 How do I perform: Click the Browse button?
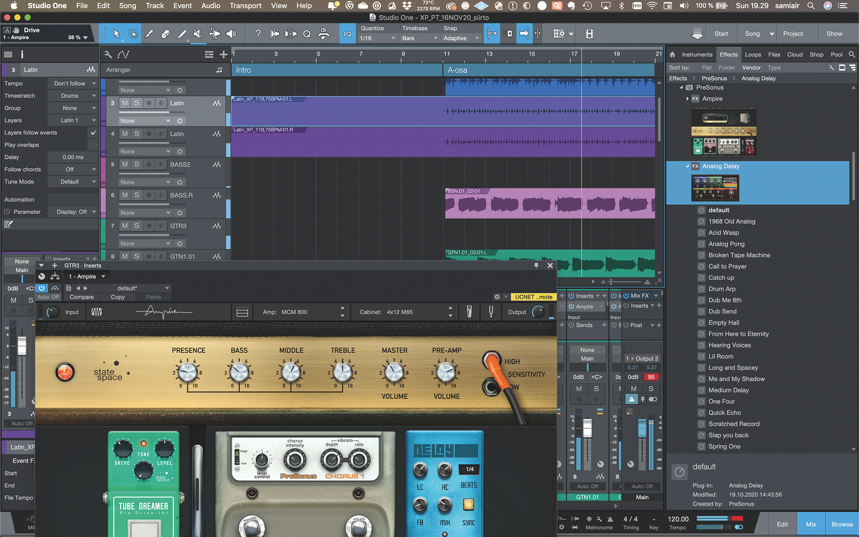(x=842, y=524)
